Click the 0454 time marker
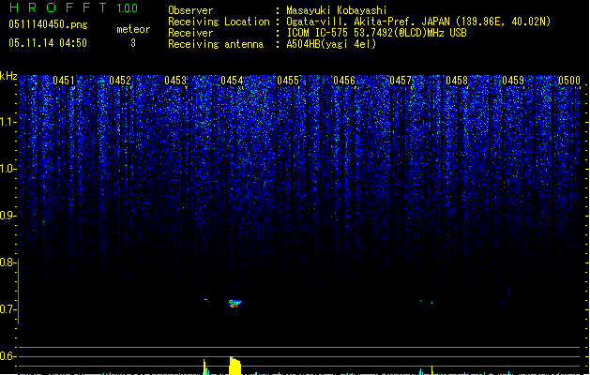Viewport: 590px width, 375px height. coord(233,81)
